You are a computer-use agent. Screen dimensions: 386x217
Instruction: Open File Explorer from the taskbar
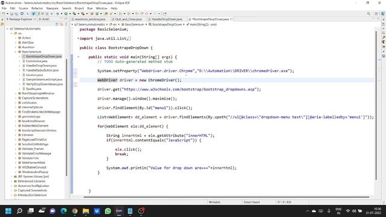86,211
